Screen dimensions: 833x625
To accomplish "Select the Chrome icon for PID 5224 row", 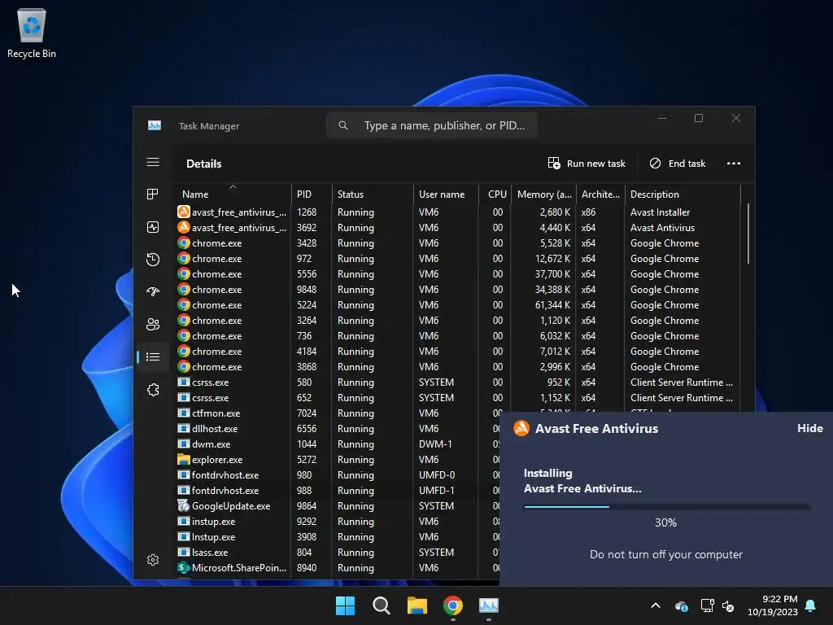I will 184,305.
